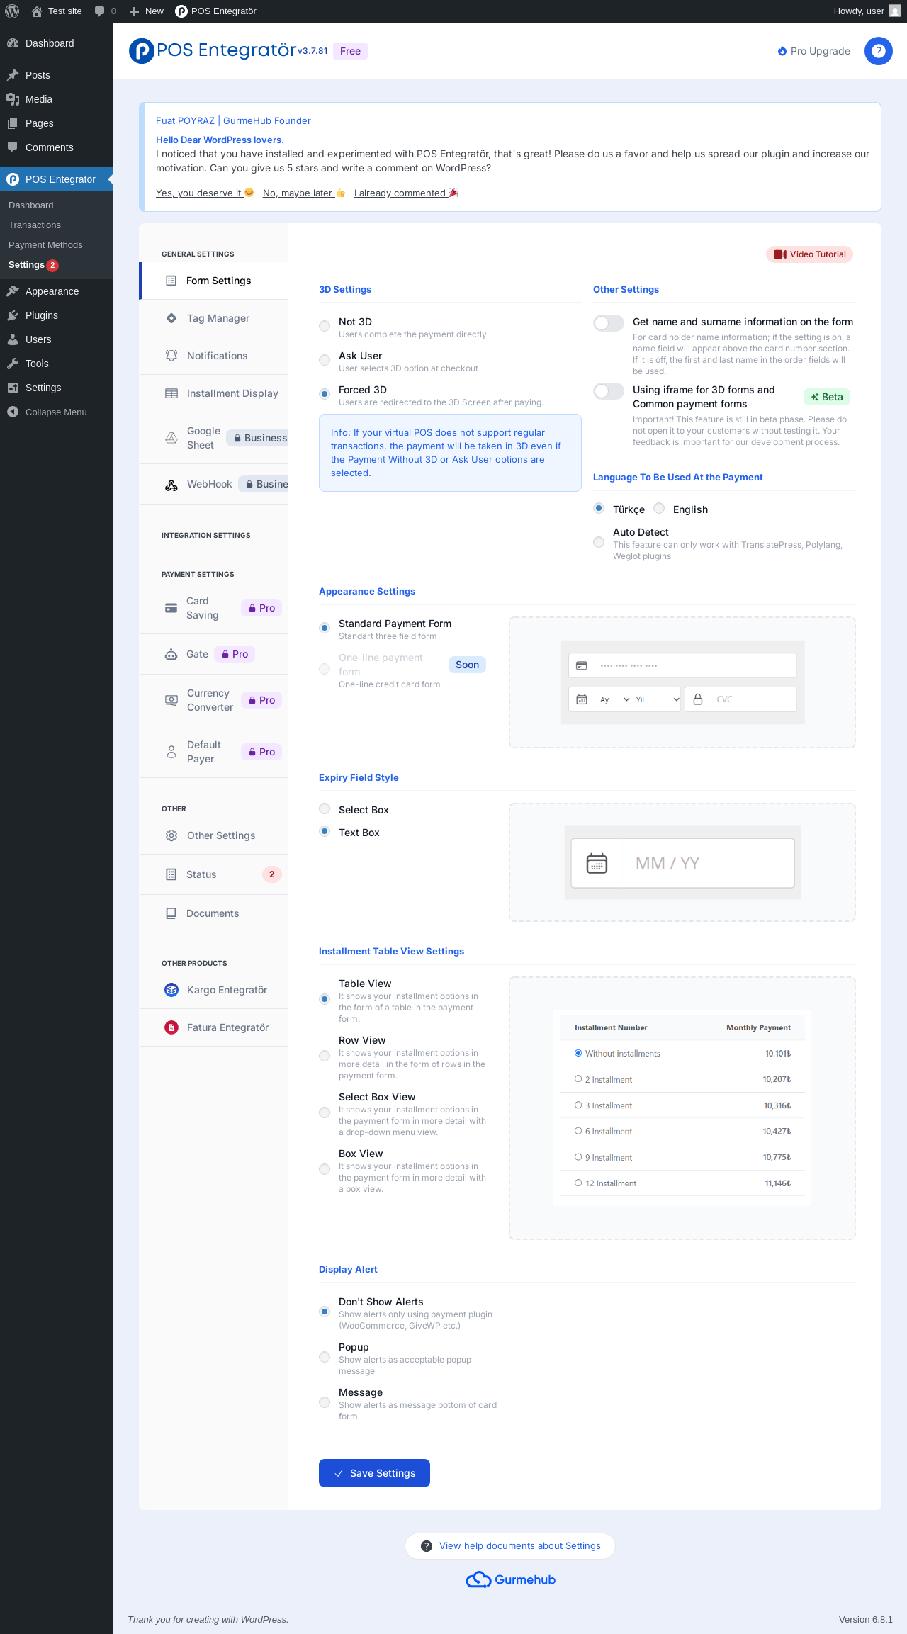Screen dimensions: 907x1634
Task: Enable name and surname information toggle
Action: [x=609, y=323]
